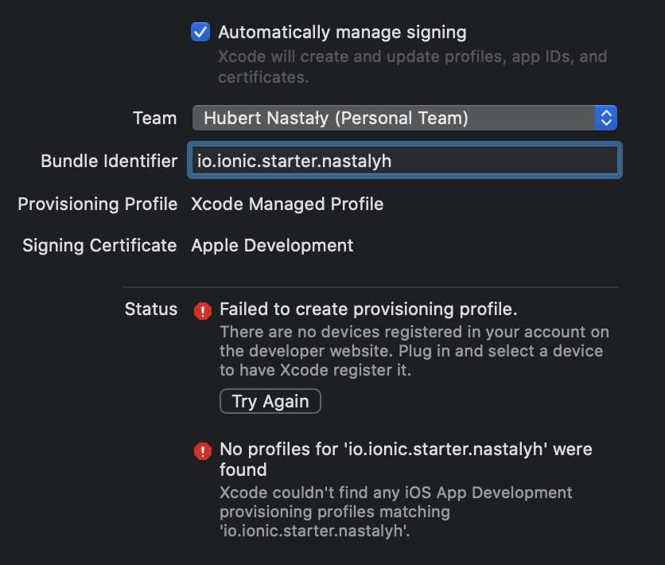Click the red error icon beside Failed to create provisioning profile
Screen dimensions: 665x565
click(203, 310)
